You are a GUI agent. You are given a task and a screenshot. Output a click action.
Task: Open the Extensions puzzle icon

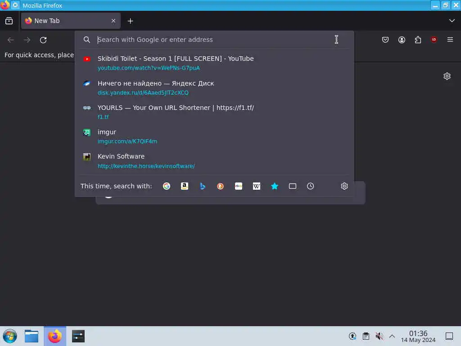tap(418, 40)
